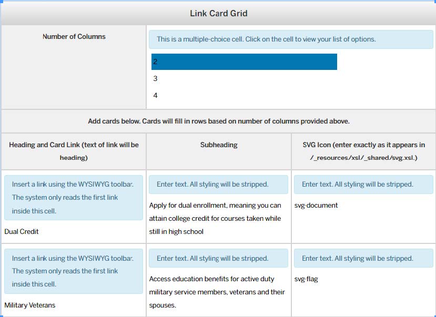This screenshot has width=436, height=317.
Task: Click the Link Card Grid title bar
Action: 218,13
